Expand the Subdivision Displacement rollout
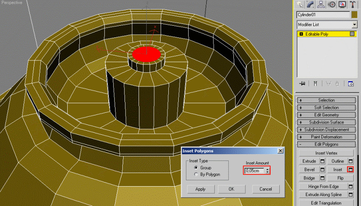 click(326, 130)
